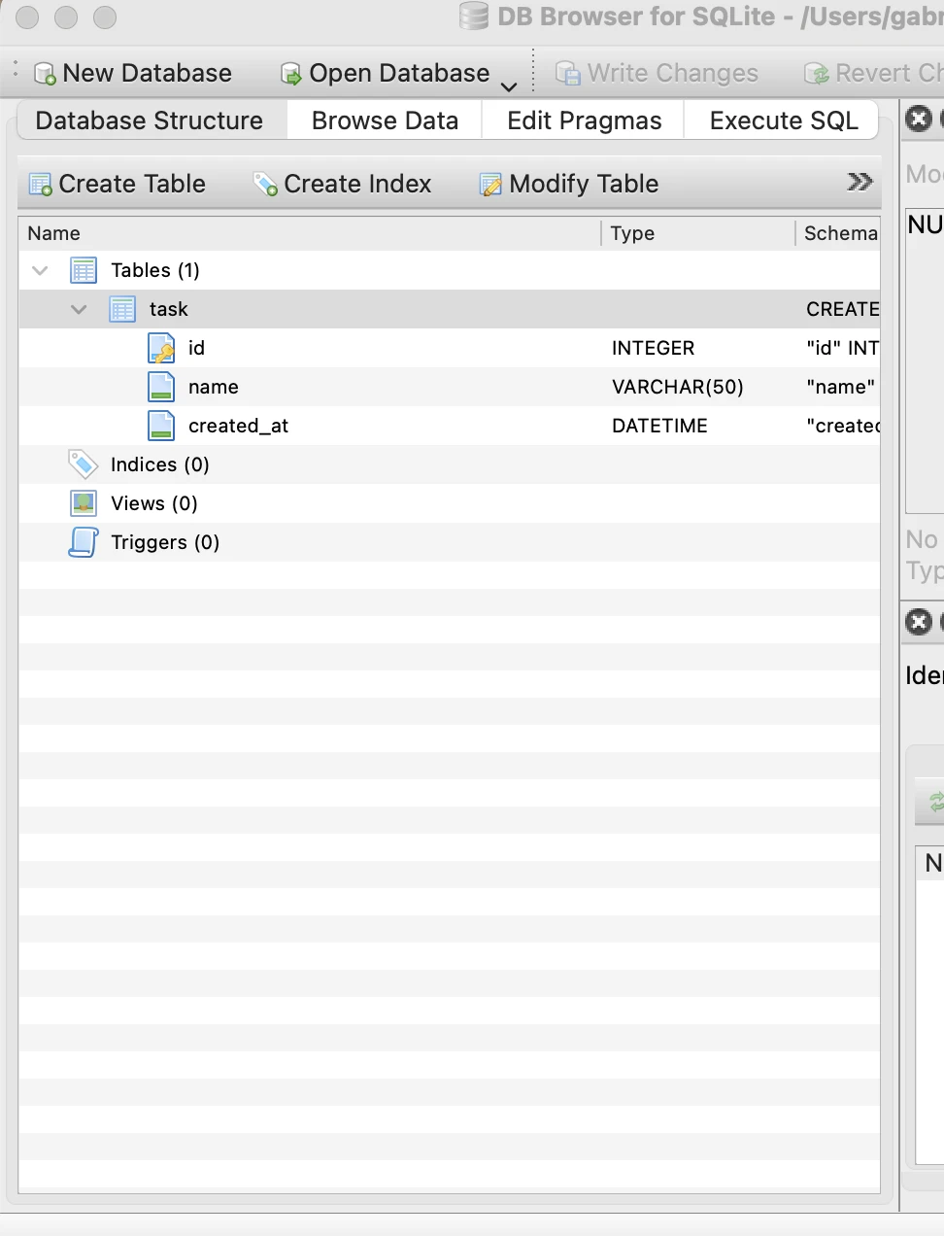Switch to the Edit Pragmas tab
Image resolution: width=944 pixels, height=1236 pixels.
click(x=584, y=120)
